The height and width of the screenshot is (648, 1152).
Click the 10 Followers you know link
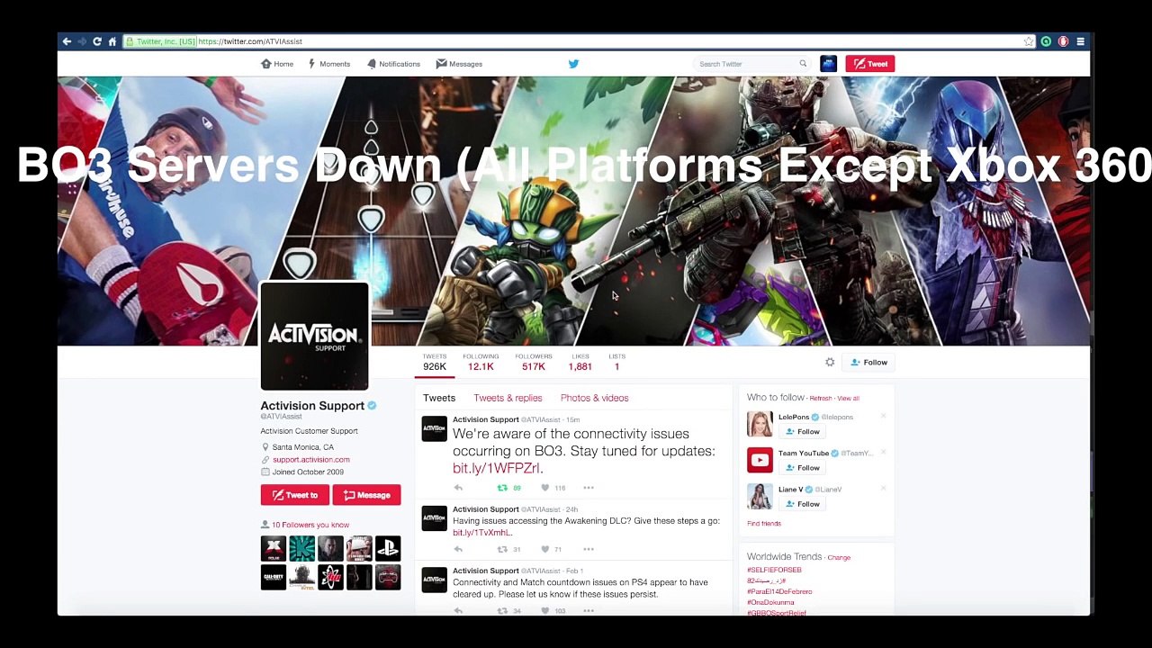point(310,525)
